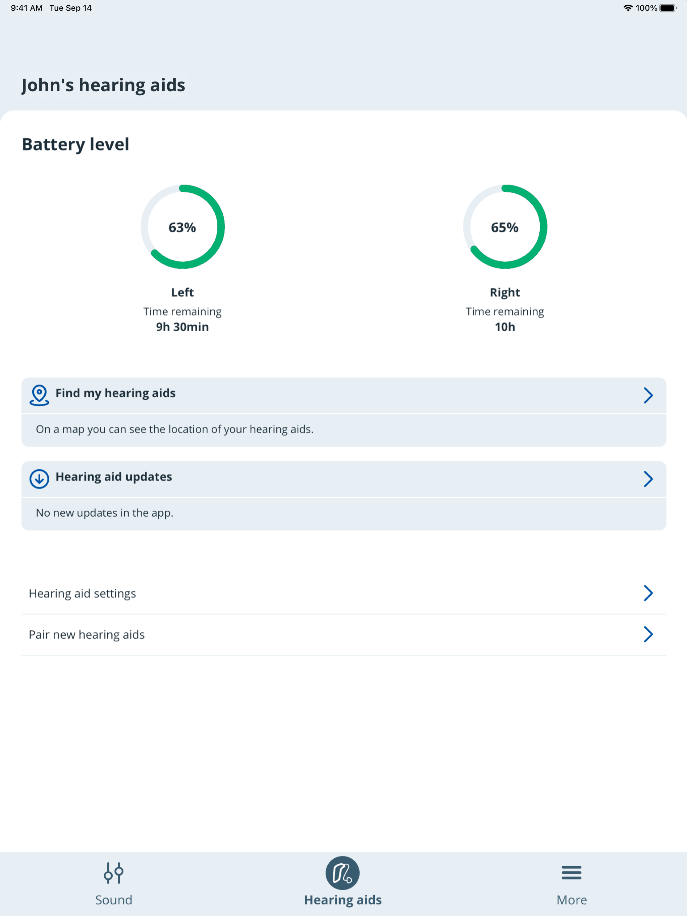
Task: Expand Hearing aid updates chevron
Action: tap(648, 479)
